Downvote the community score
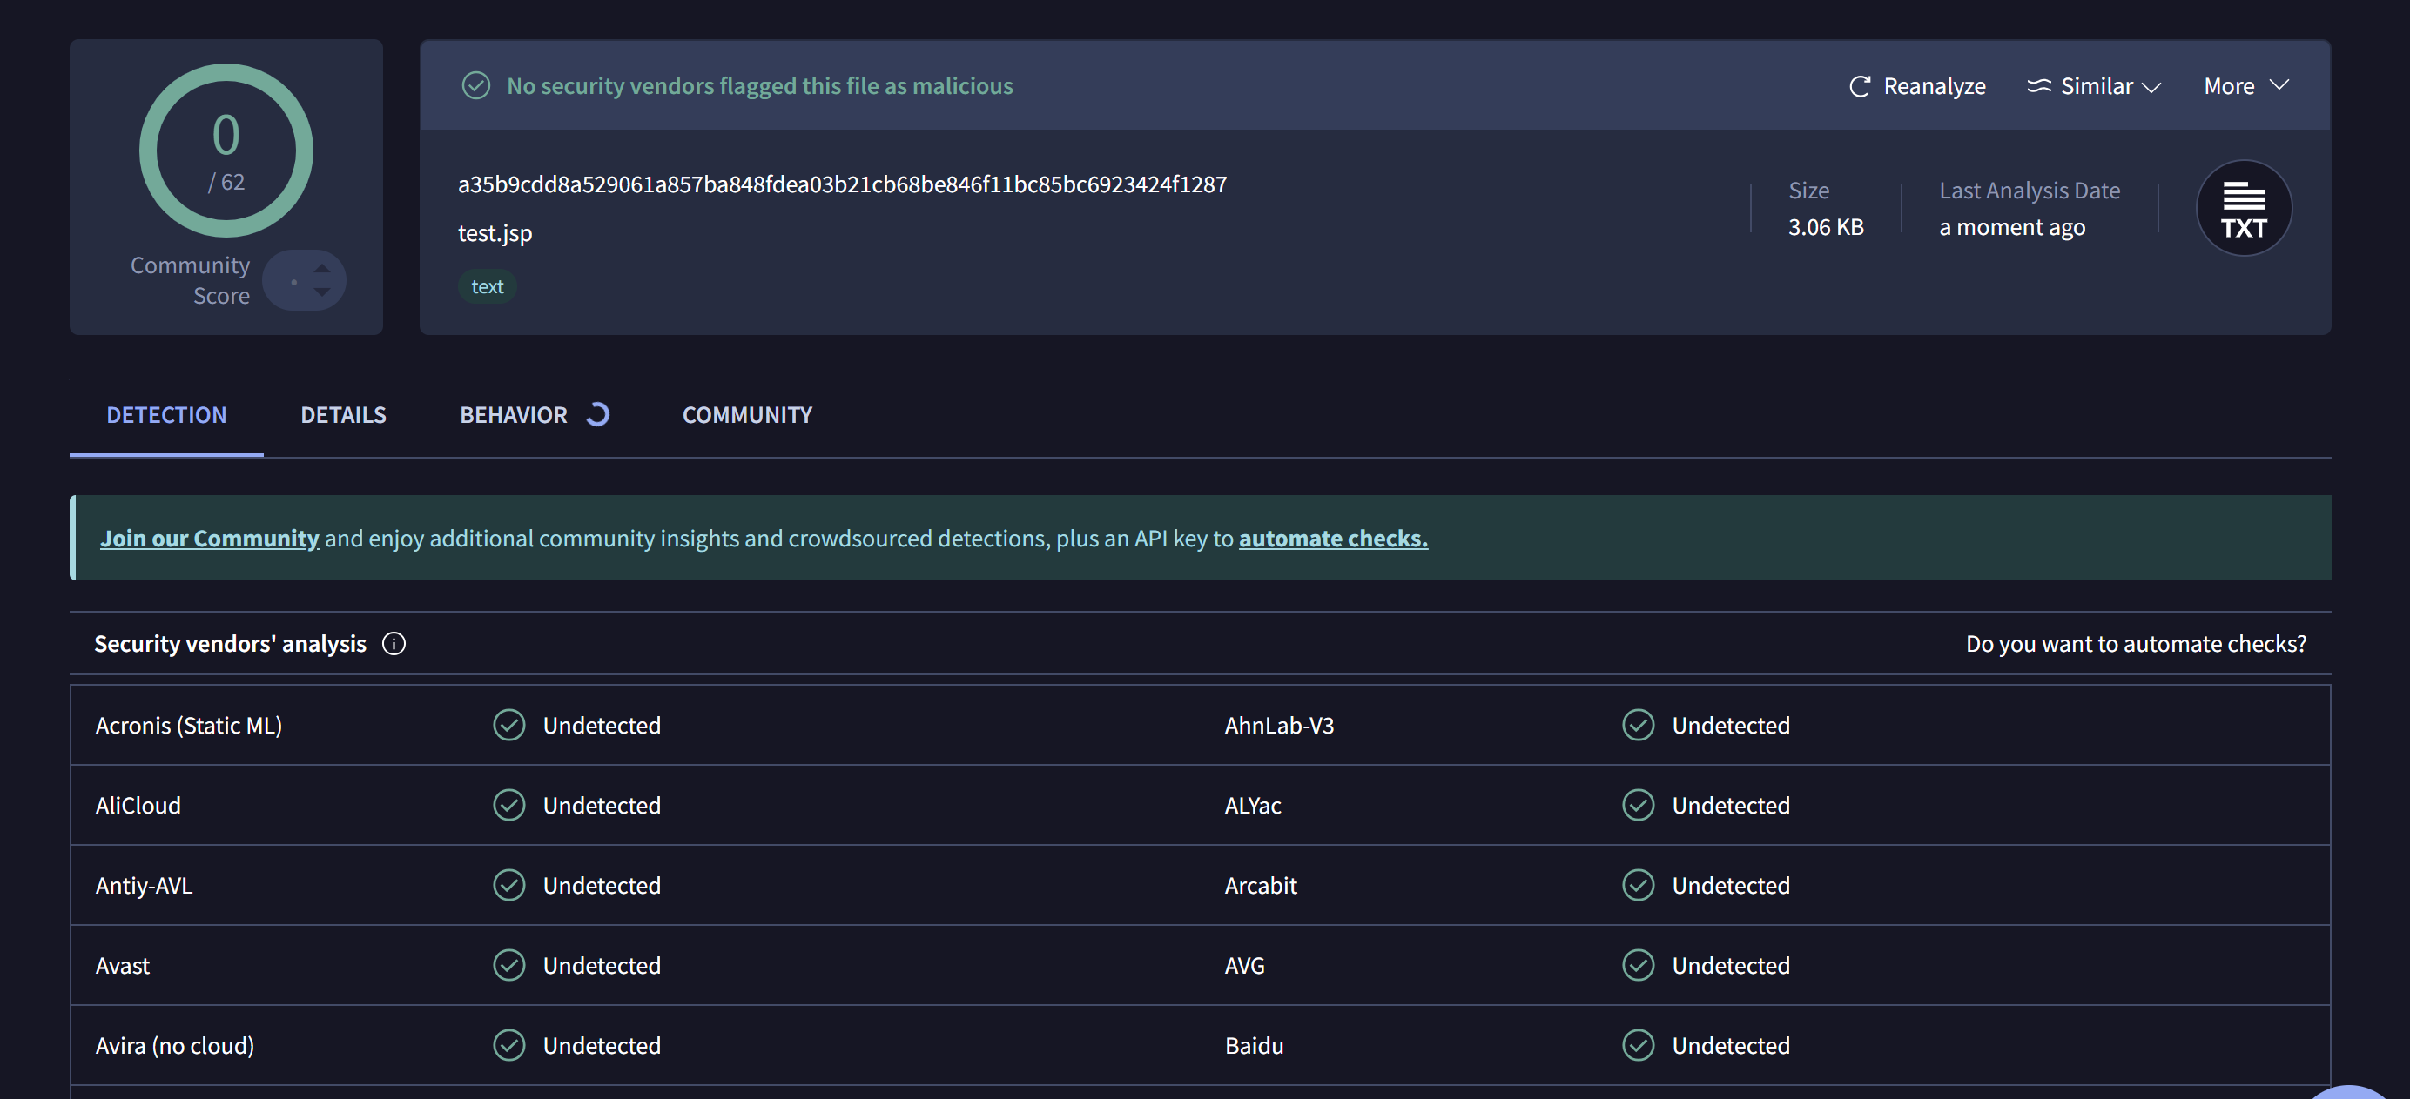The height and width of the screenshot is (1099, 2410). click(x=322, y=292)
